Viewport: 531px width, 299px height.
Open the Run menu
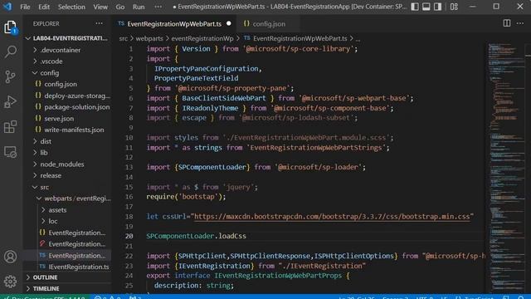[139, 7]
